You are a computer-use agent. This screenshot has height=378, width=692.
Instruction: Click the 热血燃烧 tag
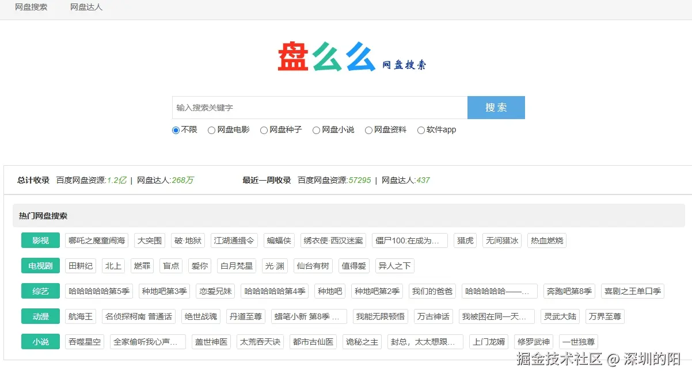(x=547, y=240)
